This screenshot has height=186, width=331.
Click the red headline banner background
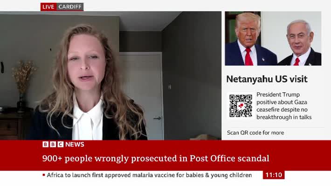tap(165, 155)
